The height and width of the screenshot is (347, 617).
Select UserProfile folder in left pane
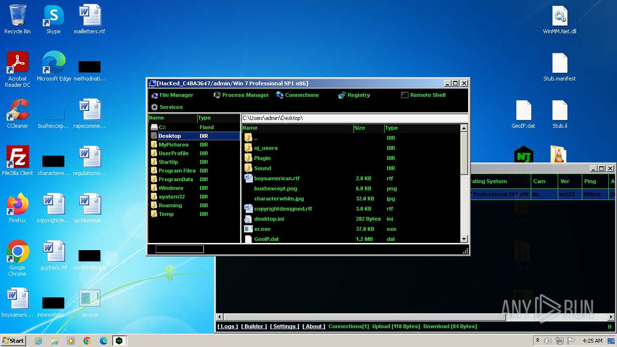point(194,153)
